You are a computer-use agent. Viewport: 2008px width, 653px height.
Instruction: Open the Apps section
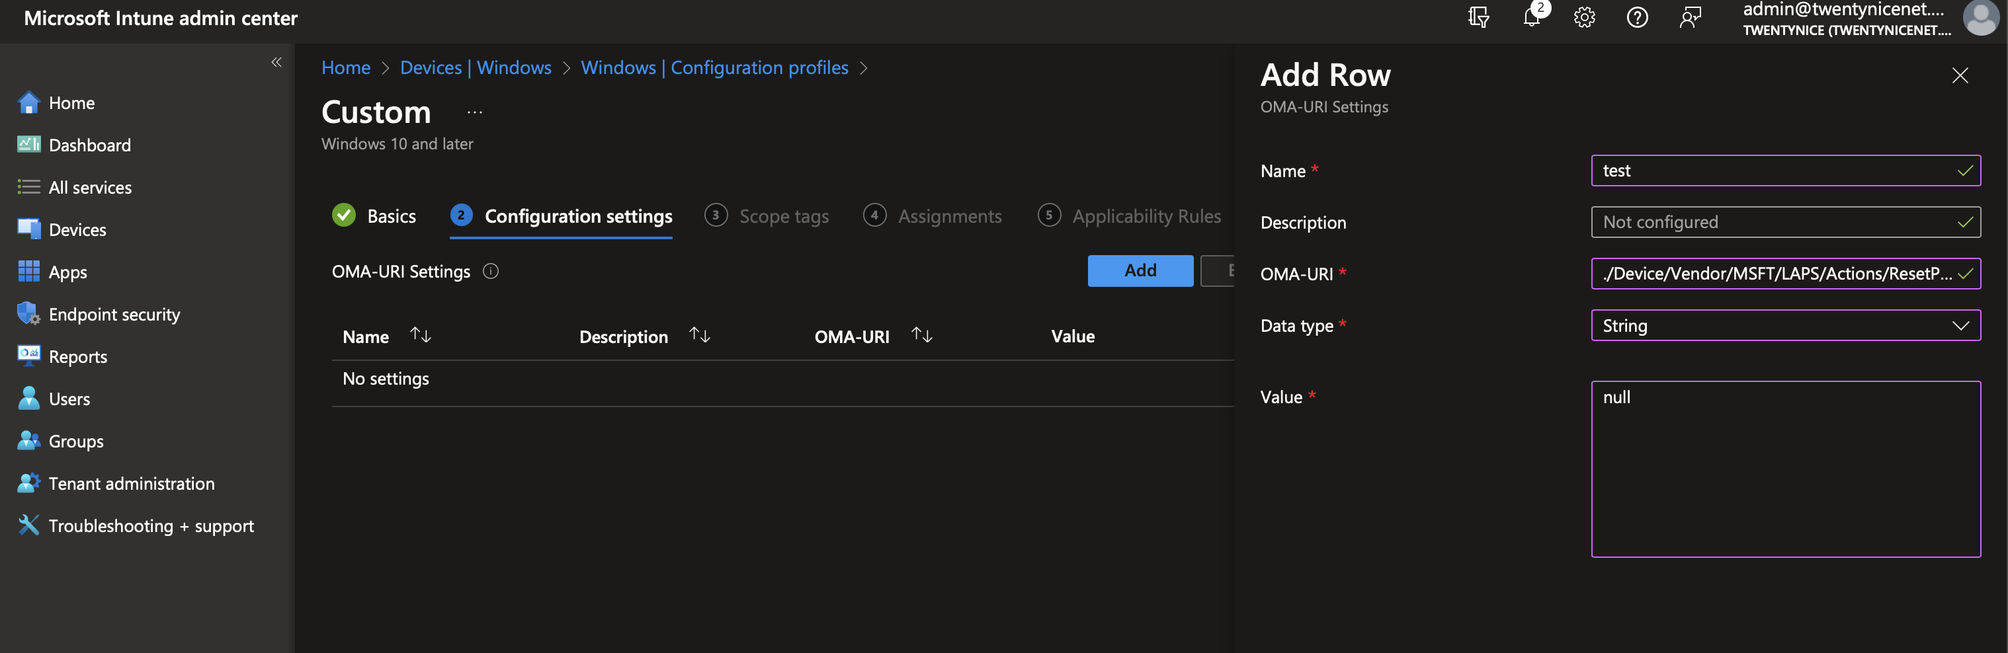[67, 271]
